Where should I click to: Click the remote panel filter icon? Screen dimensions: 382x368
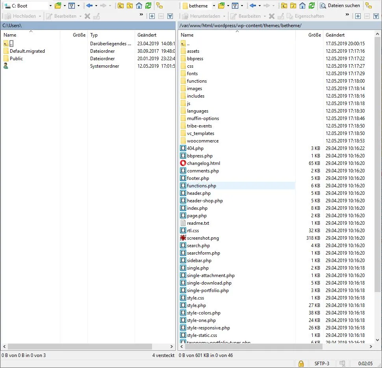[235, 6]
